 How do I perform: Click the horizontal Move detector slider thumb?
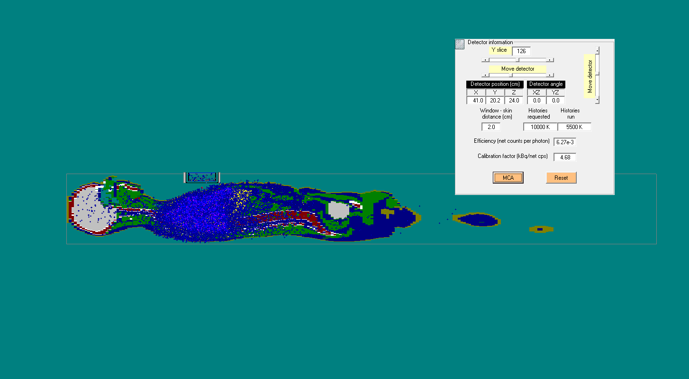[511, 75]
